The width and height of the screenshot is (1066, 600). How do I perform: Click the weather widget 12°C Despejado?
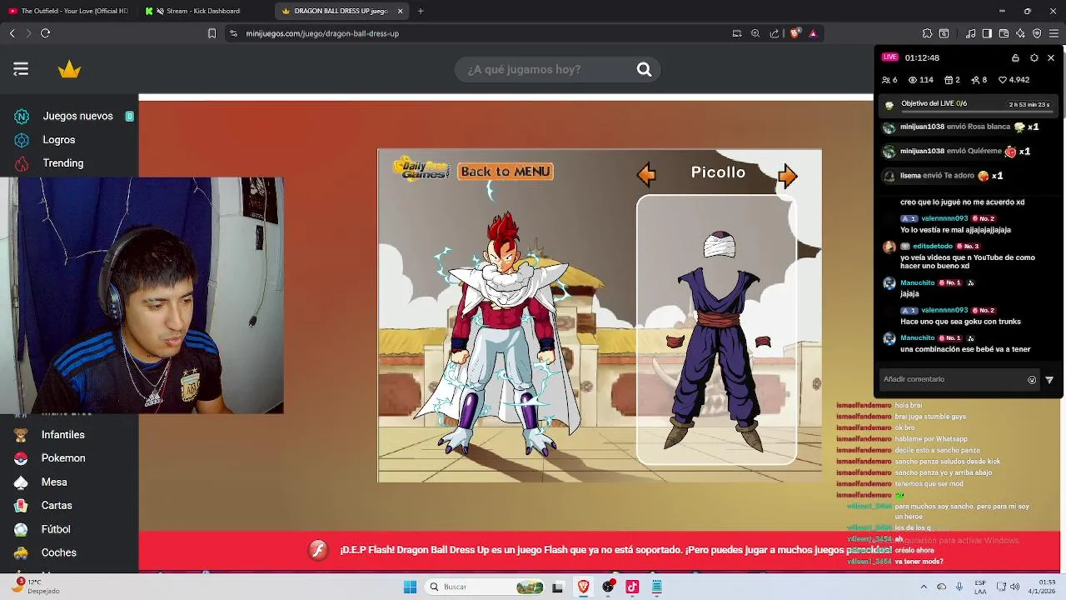click(x=35, y=586)
